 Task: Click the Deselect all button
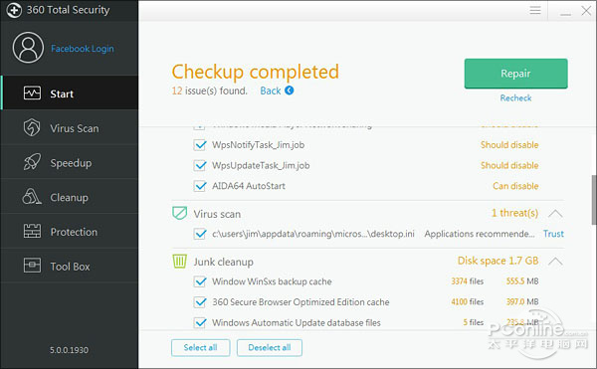[x=270, y=348]
